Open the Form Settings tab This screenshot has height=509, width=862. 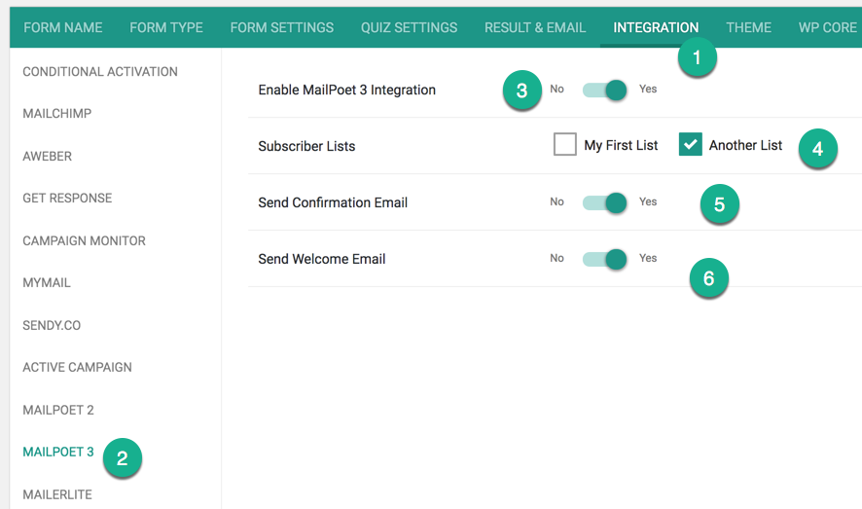(282, 27)
